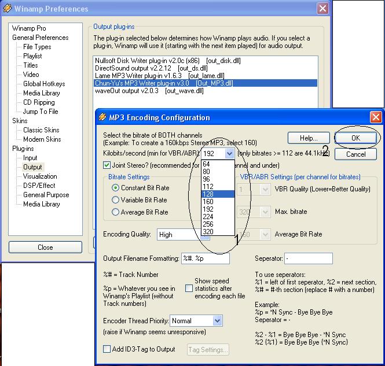
Task: Click the Close button in Winamp Preferences
Action: (45, 247)
